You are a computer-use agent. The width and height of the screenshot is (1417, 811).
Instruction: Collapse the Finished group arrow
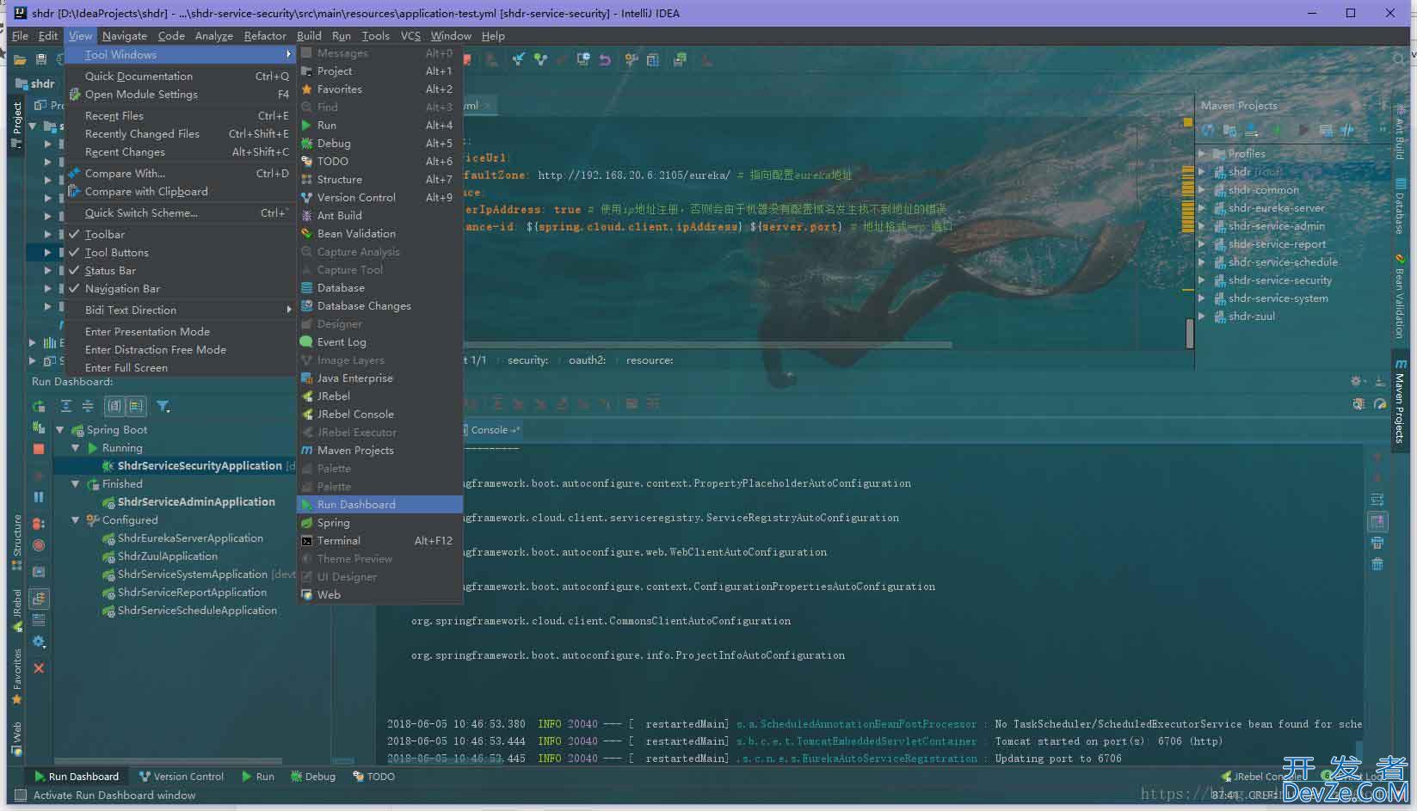click(76, 484)
